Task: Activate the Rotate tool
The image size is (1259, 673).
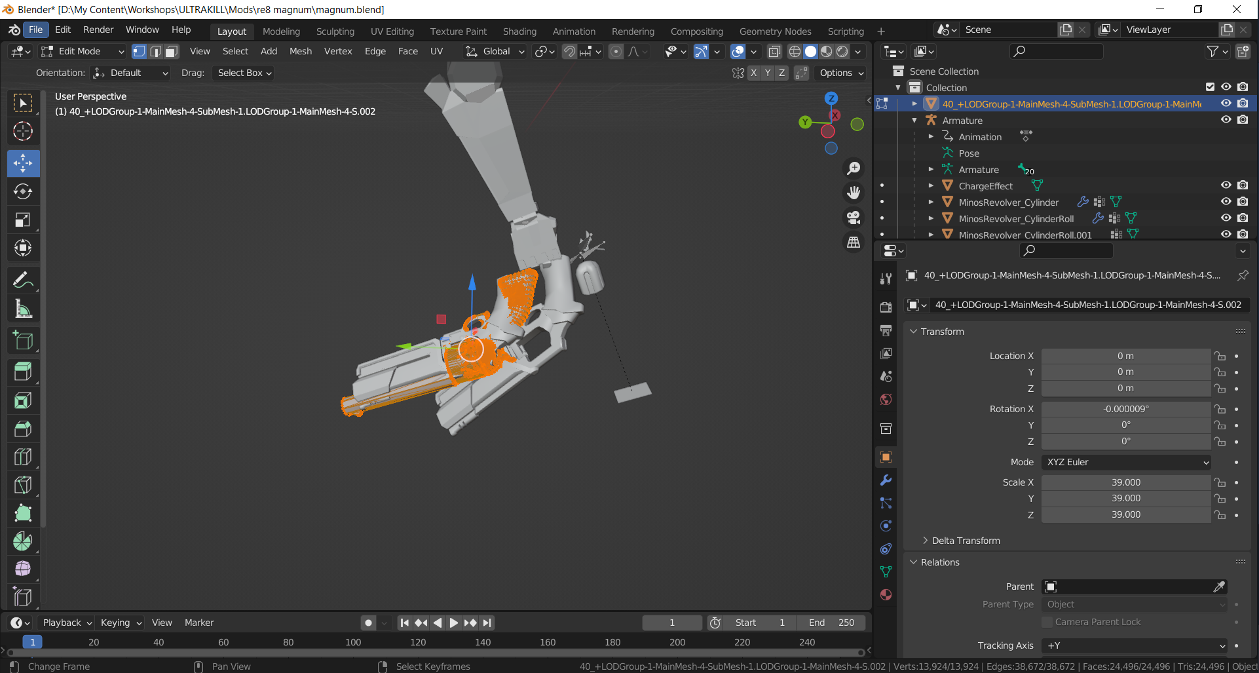Action: coord(23,191)
